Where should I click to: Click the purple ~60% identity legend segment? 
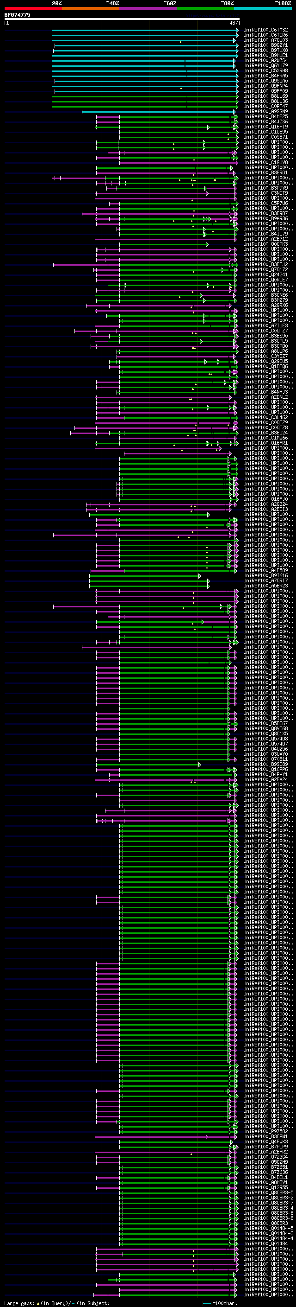[148, 8]
